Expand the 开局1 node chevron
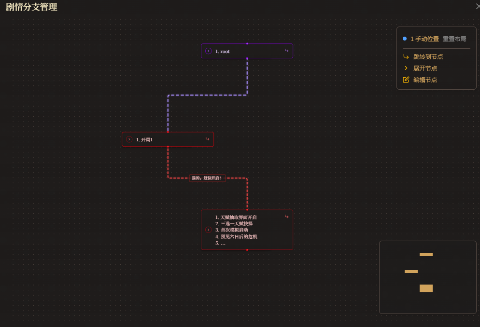Image resolution: width=480 pixels, height=327 pixels. click(x=129, y=139)
